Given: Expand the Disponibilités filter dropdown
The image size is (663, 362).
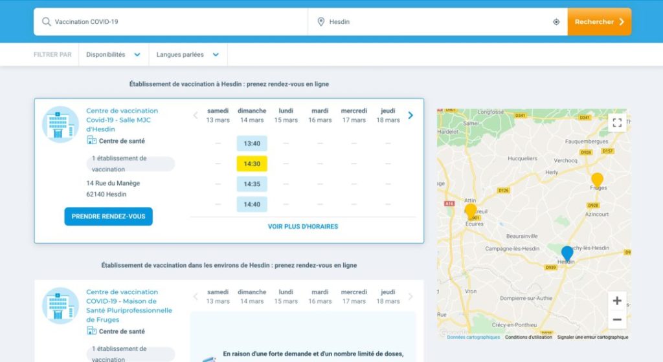Looking at the screenshot, I should click(x=113, y=55).
